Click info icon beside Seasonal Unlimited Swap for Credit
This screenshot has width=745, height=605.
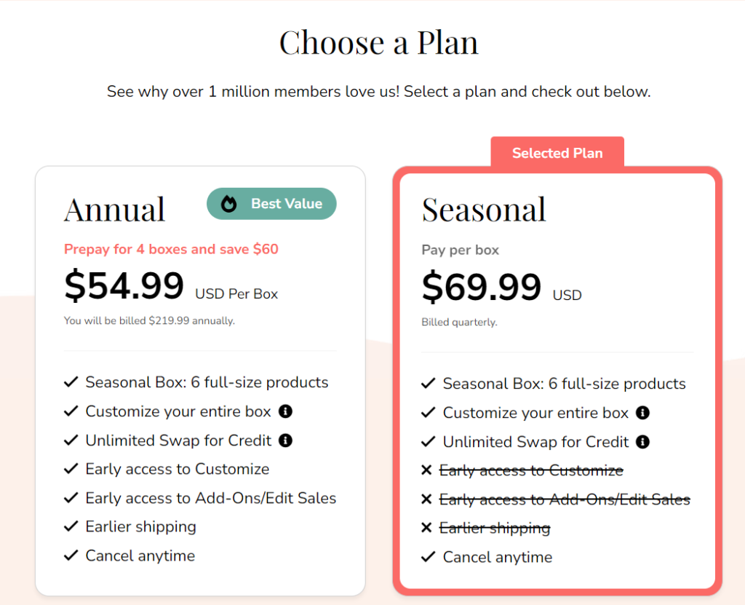[643, 442]
